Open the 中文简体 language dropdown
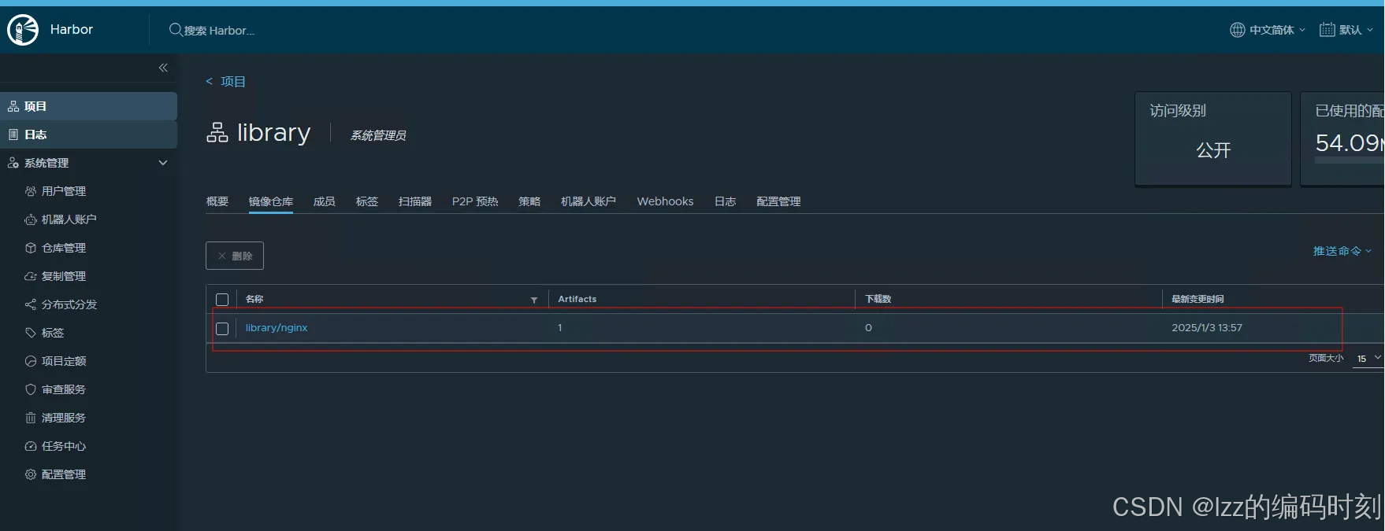1385x531 pixels. tap(1268, 30)
